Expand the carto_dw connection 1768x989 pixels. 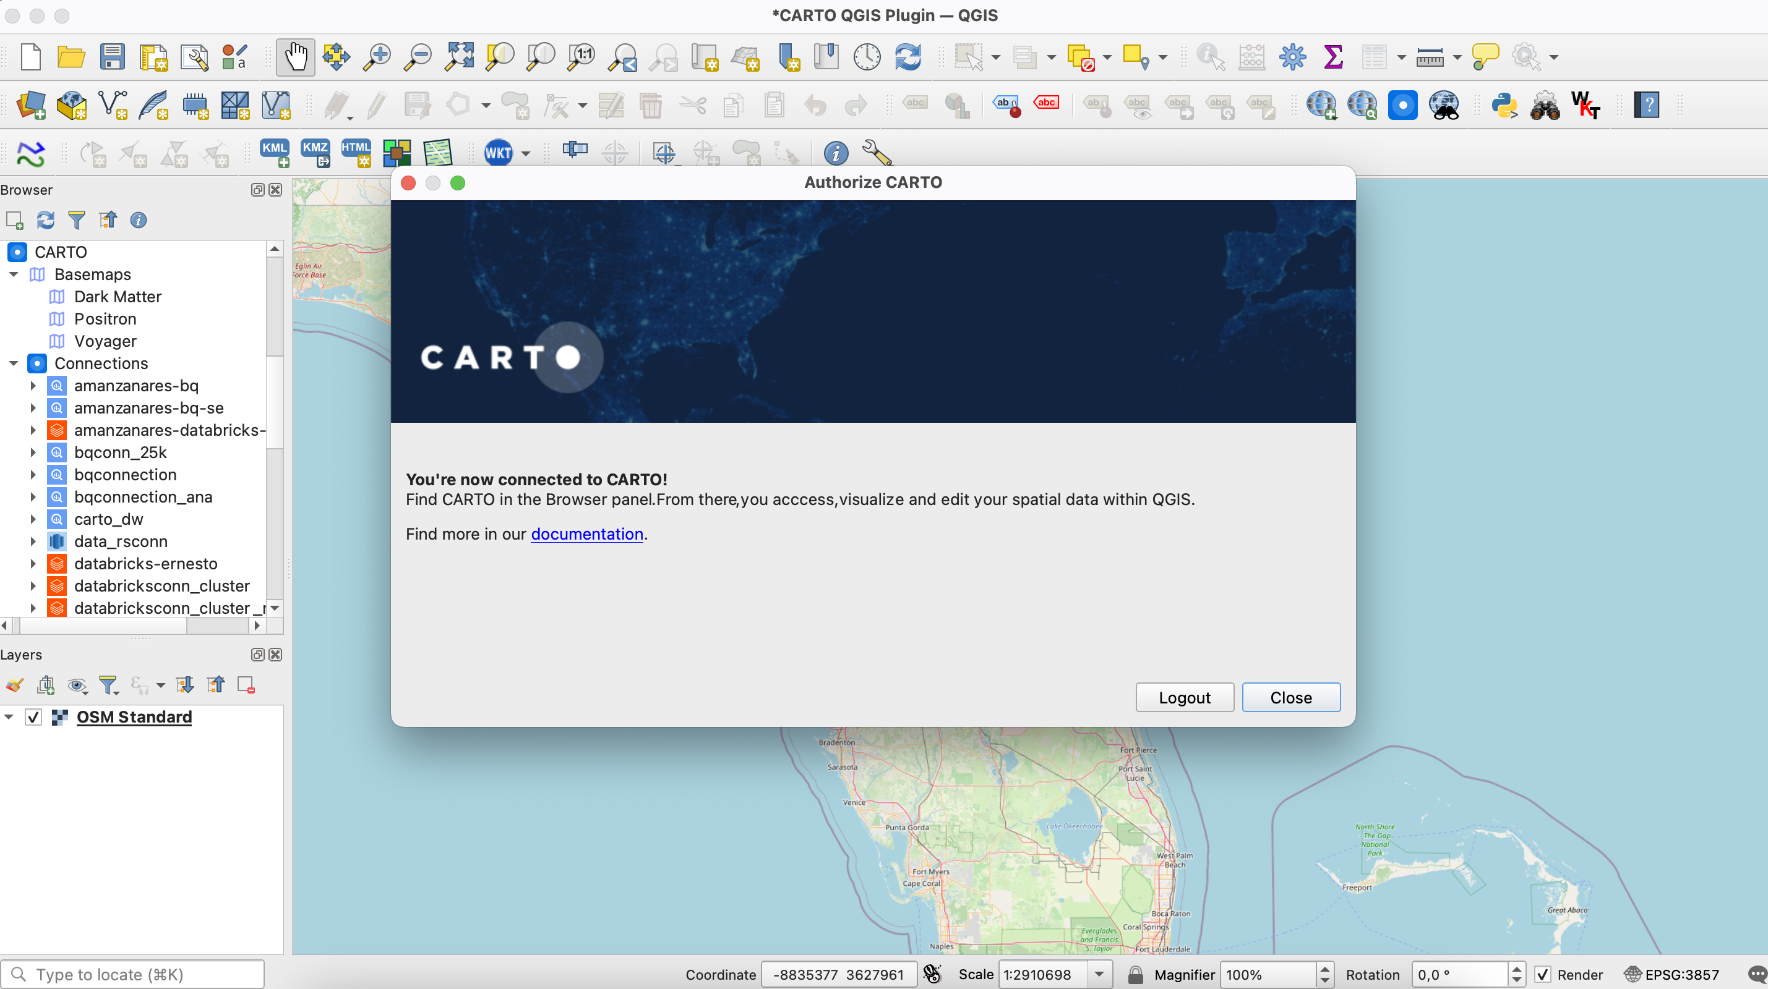point(32,519)
